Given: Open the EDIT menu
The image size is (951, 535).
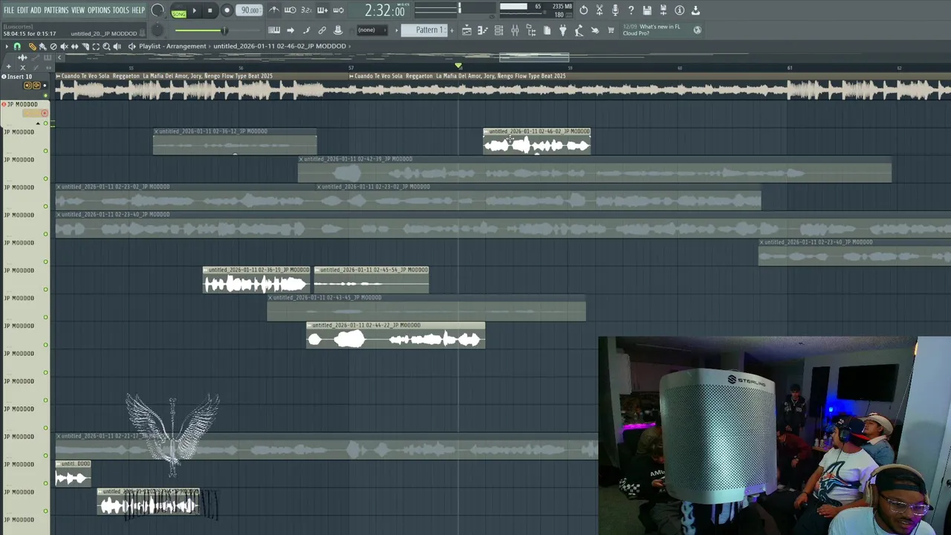Looking at the screenshot, I should [22, 10].
